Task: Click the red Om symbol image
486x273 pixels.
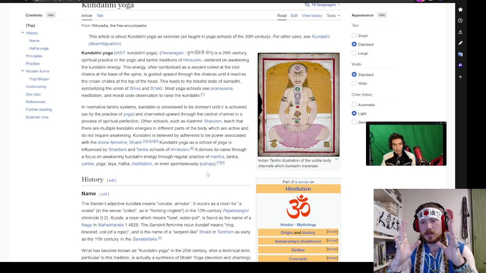Action: point(298,207)
